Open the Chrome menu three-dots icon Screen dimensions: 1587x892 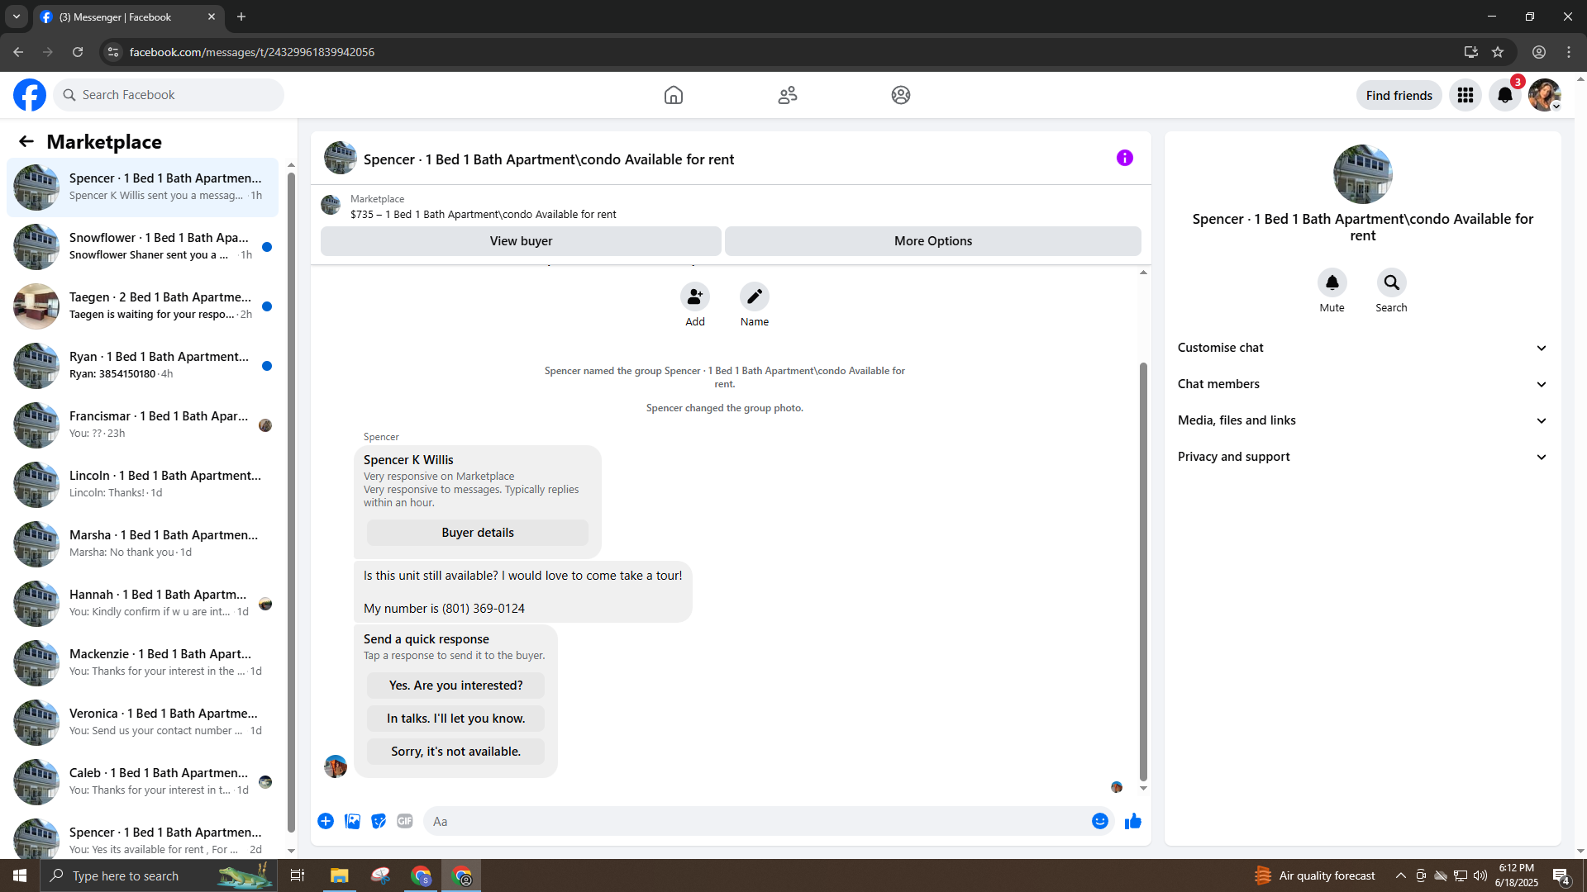(x=1569, y=52)
